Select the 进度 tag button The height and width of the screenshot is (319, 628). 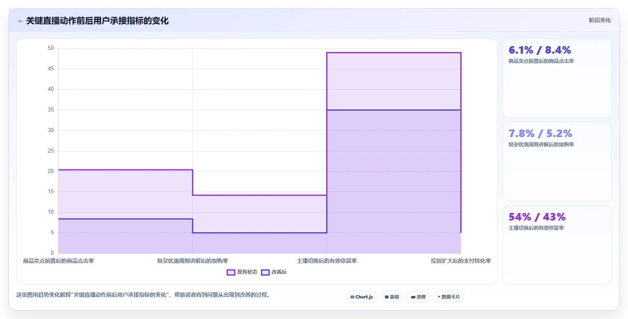pyautogui.click(x=418, y=297)
